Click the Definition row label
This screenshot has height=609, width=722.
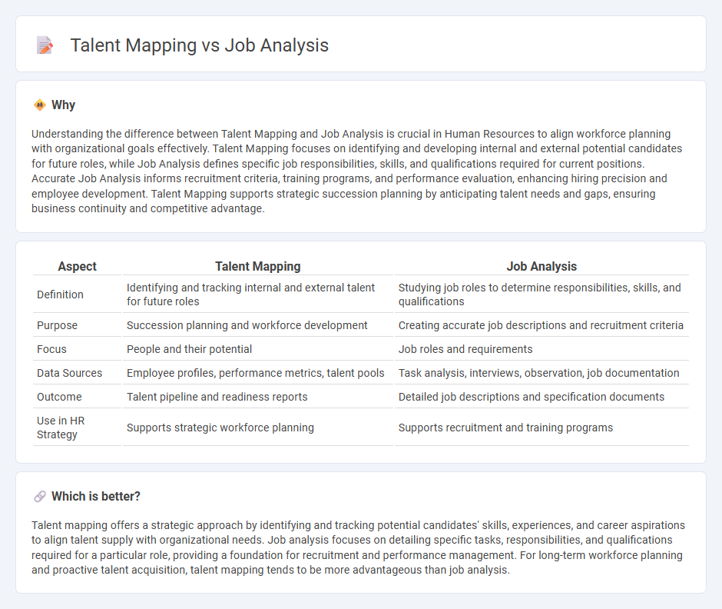point(61,295)
